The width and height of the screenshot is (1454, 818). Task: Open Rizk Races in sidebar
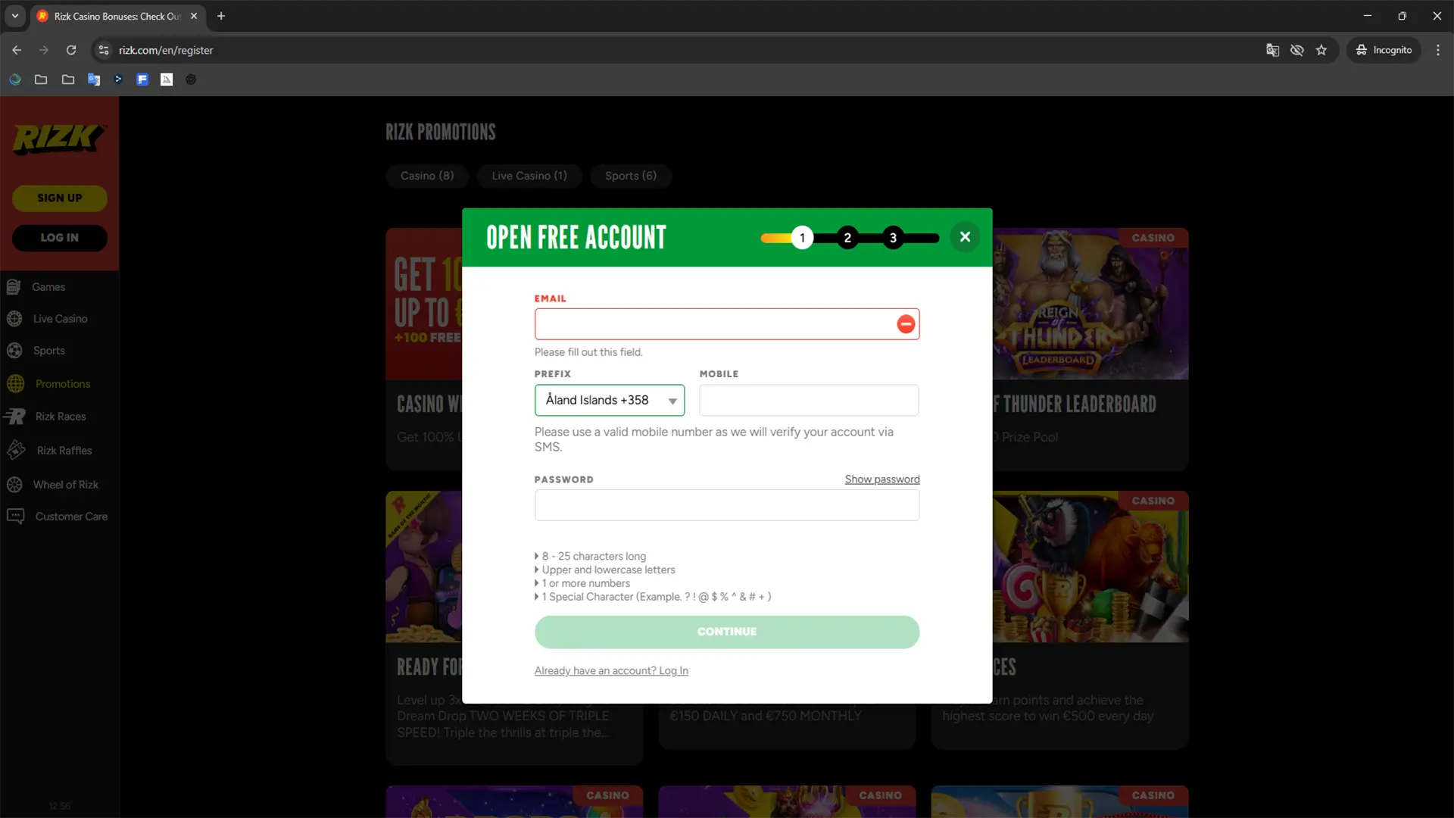point(60,417)
